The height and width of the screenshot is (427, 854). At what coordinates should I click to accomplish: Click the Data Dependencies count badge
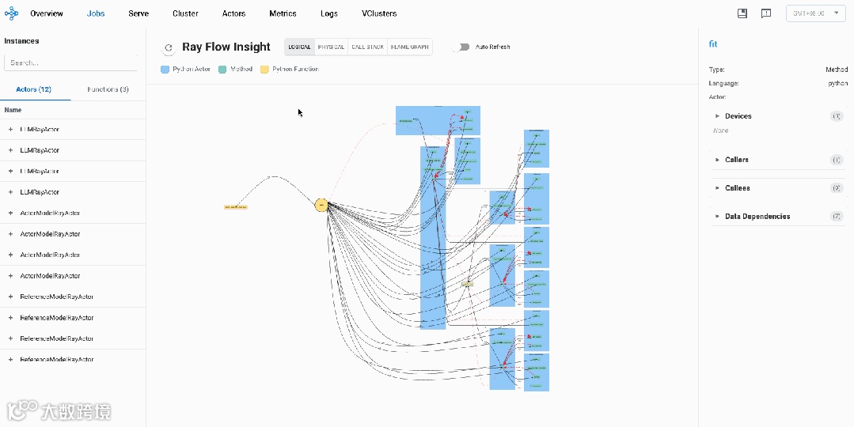pos(836,216)
